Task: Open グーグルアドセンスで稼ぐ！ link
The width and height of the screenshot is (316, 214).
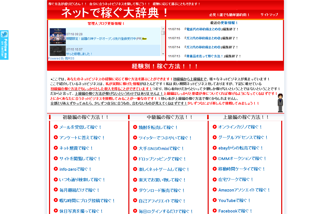Action: pos(243,137)
